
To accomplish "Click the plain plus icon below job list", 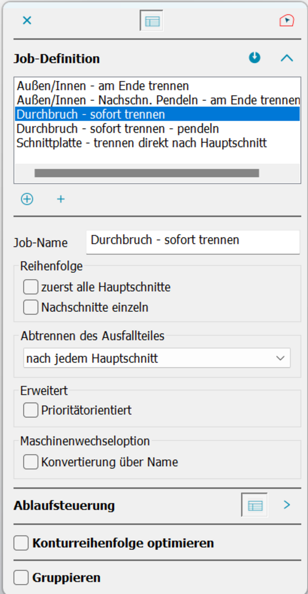I will pyautogui.click(x=61, y=199).
